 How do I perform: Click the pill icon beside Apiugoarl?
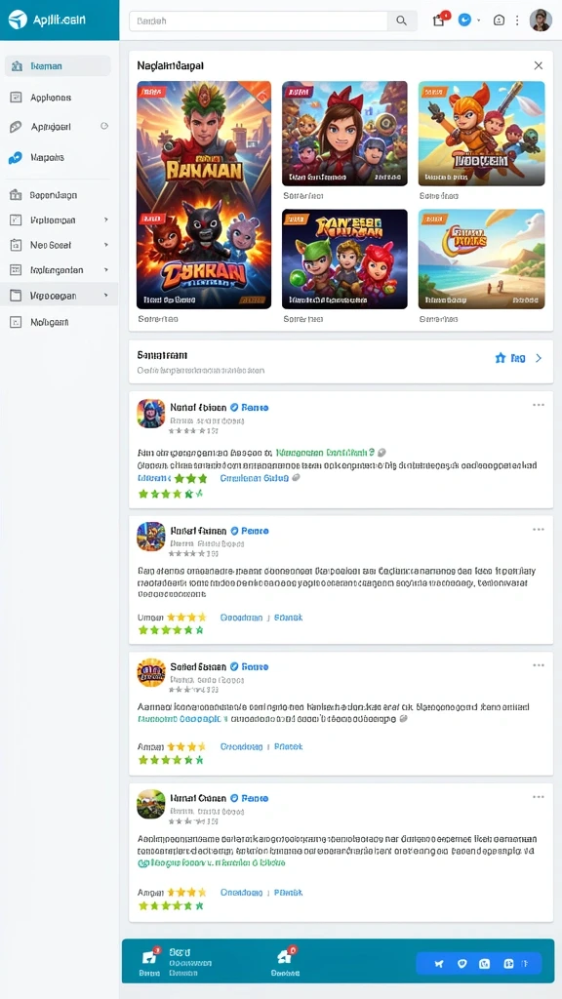[x=16, y=127]
